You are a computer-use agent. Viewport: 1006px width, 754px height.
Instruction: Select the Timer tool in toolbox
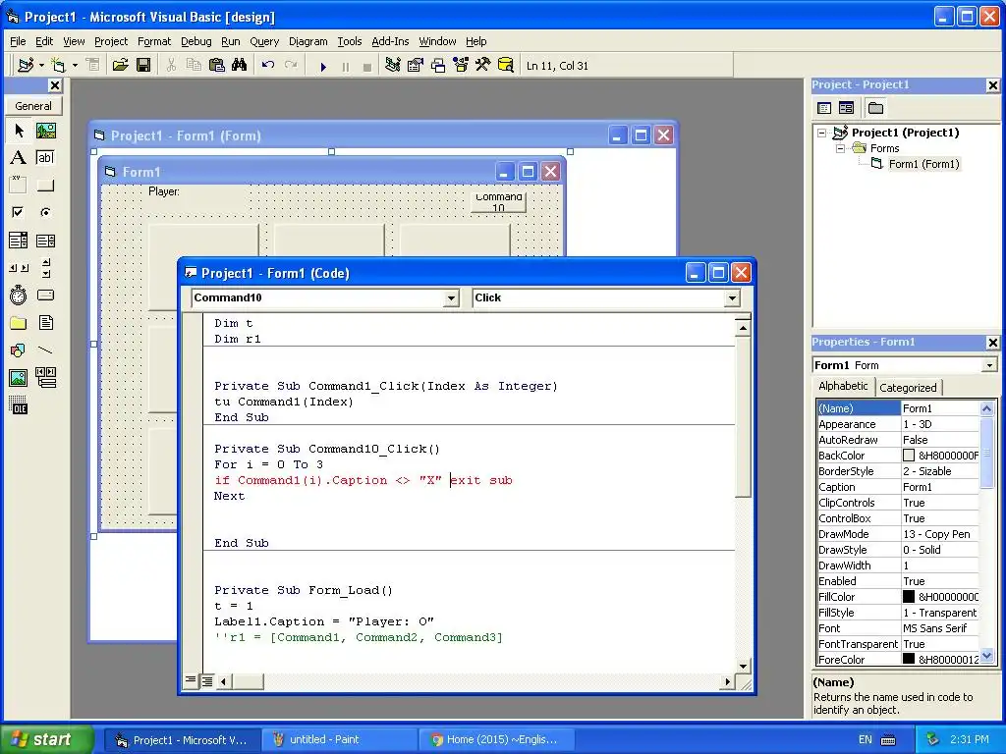tap(19, 295)
